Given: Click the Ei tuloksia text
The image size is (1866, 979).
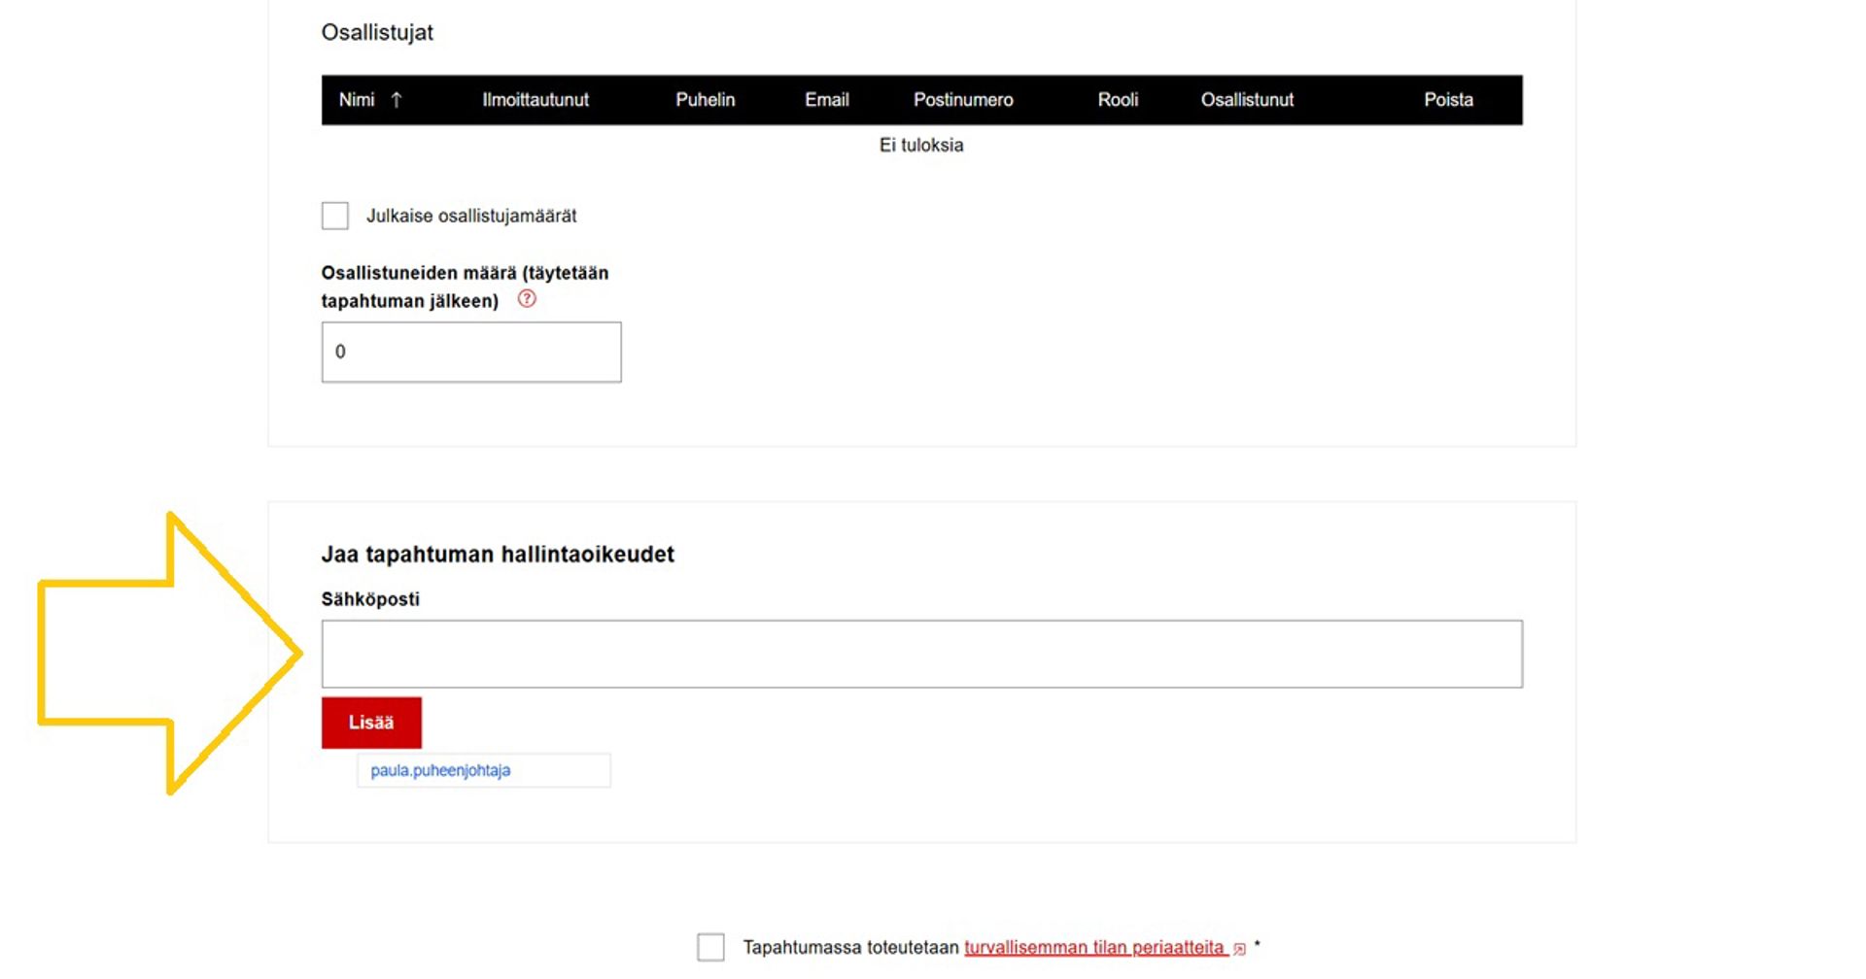Looking at the screenshot, I should click(921, 145).
